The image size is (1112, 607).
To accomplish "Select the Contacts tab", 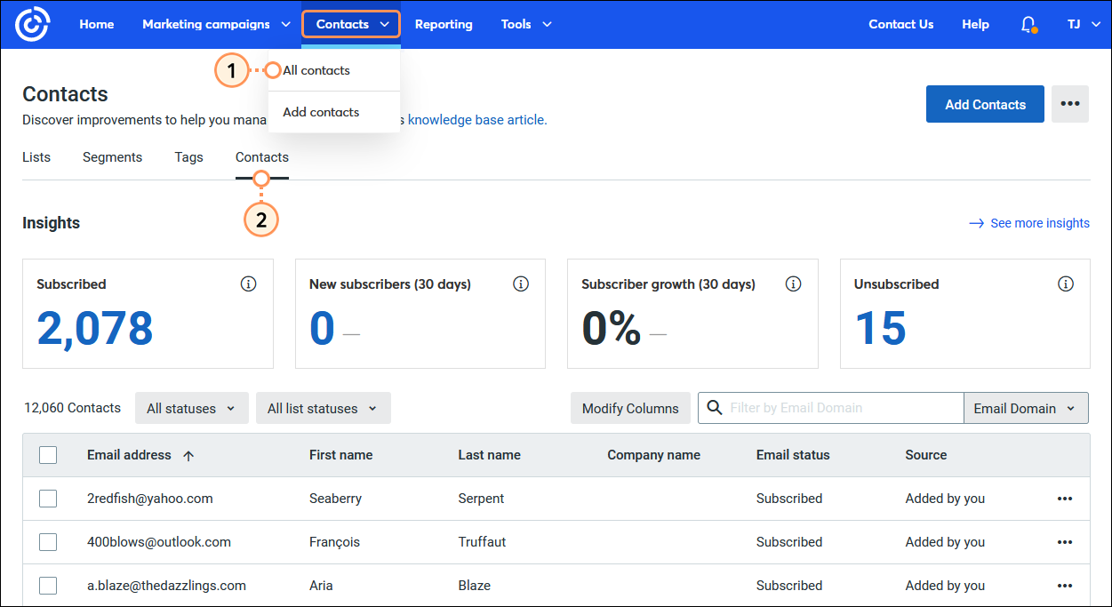I will pos(262,157).
